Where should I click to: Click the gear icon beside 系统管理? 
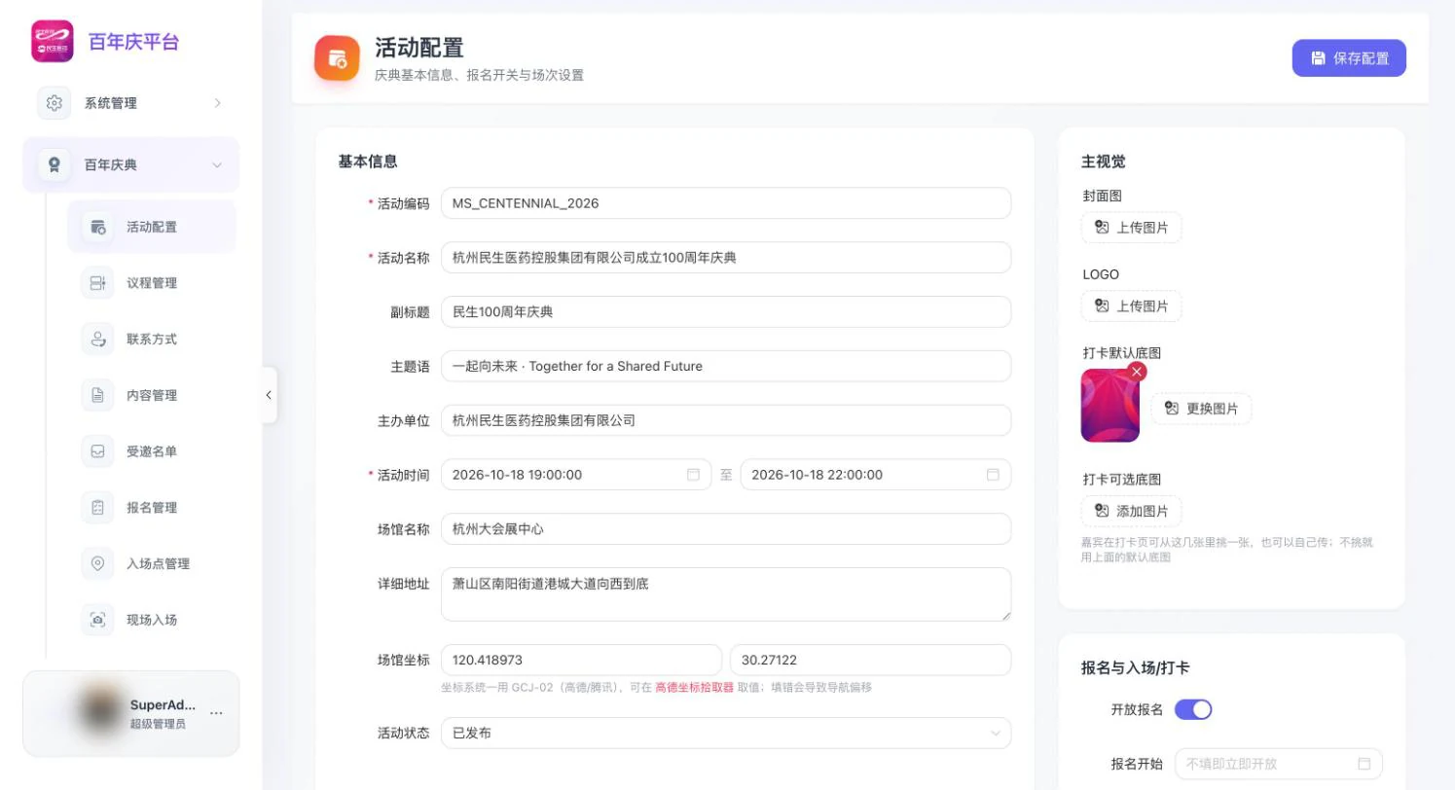point(55,103)
